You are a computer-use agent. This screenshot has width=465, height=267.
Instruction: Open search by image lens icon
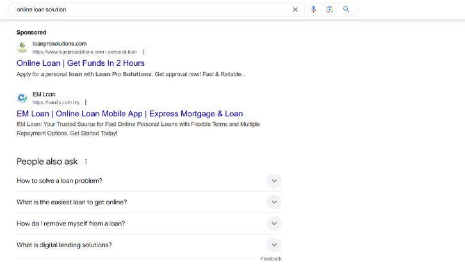point(329,10)
